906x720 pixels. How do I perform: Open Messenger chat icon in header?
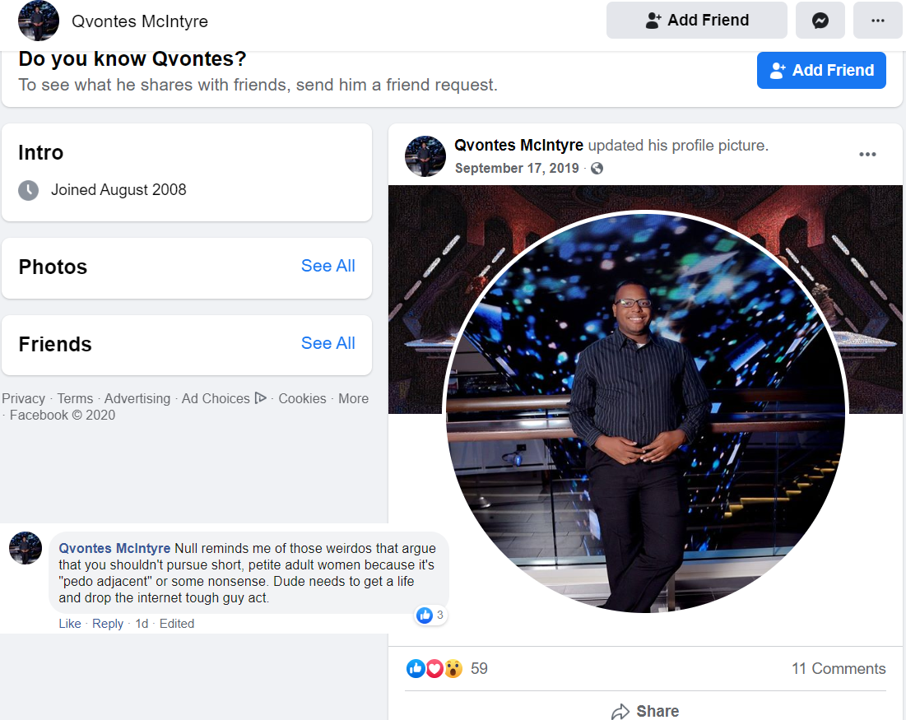click(820, 21)
